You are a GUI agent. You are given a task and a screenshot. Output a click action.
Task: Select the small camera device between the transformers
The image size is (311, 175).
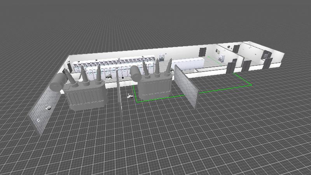[129, 94]
